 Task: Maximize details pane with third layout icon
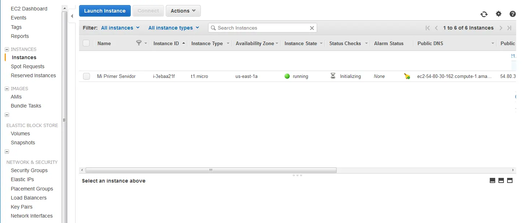coord(510,180)
